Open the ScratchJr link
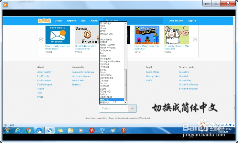 [184, 76]
